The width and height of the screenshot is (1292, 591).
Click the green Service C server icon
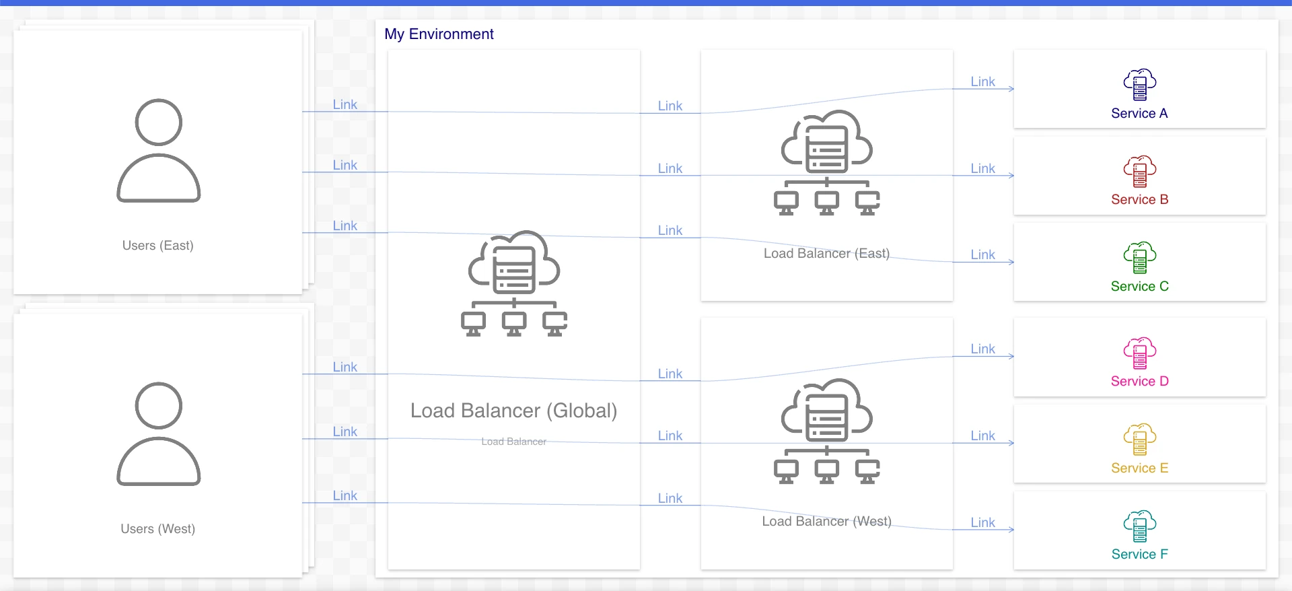pos(1139,258)
